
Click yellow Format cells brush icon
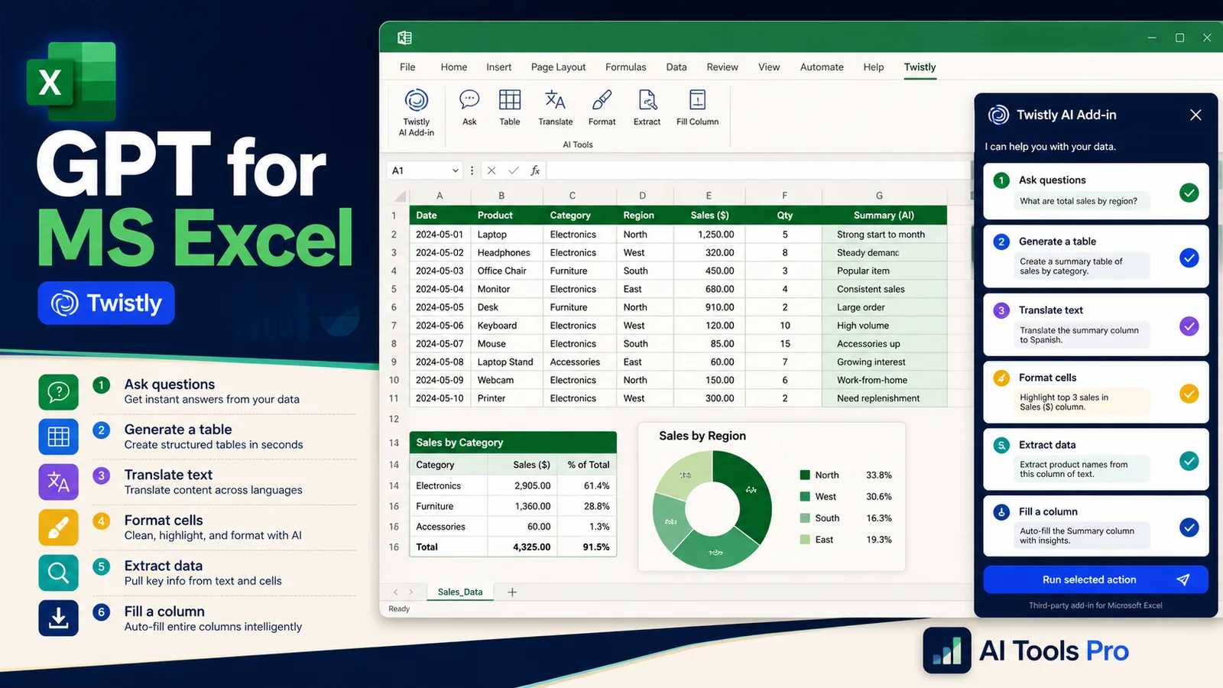coord(58,527)
